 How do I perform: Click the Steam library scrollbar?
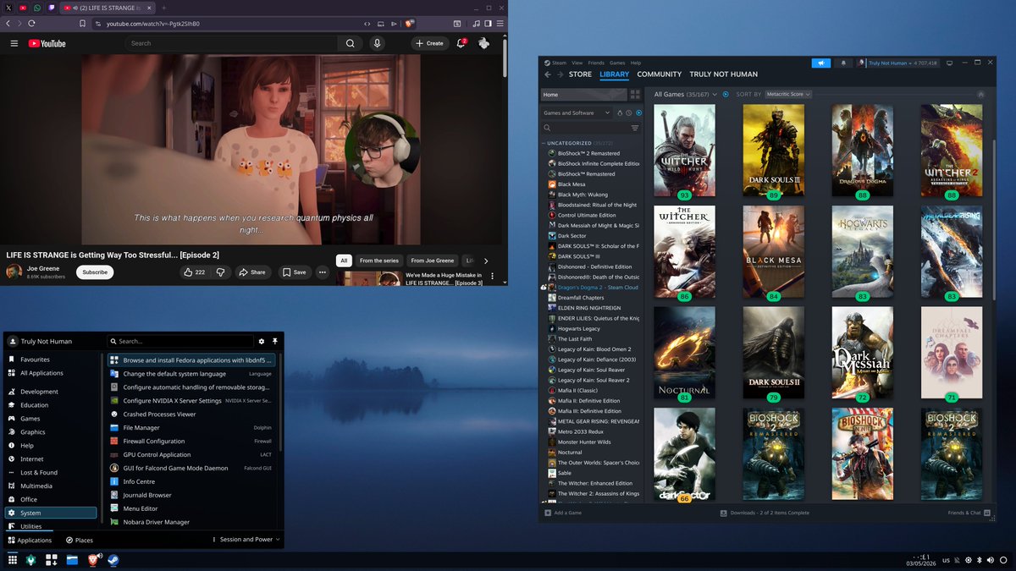[994, 220]
